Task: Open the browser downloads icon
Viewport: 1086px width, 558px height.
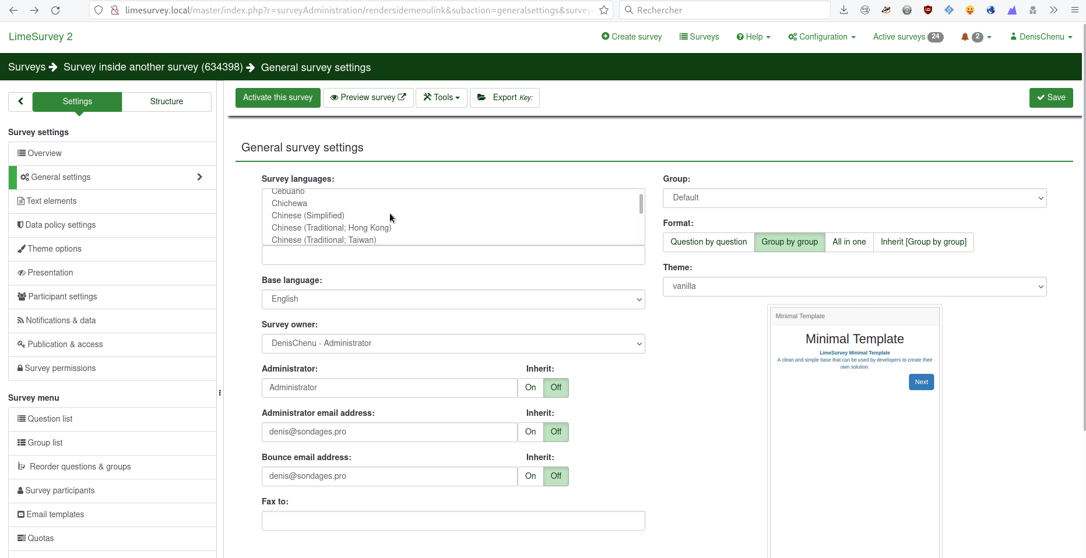Action: (x=844, y=10)
